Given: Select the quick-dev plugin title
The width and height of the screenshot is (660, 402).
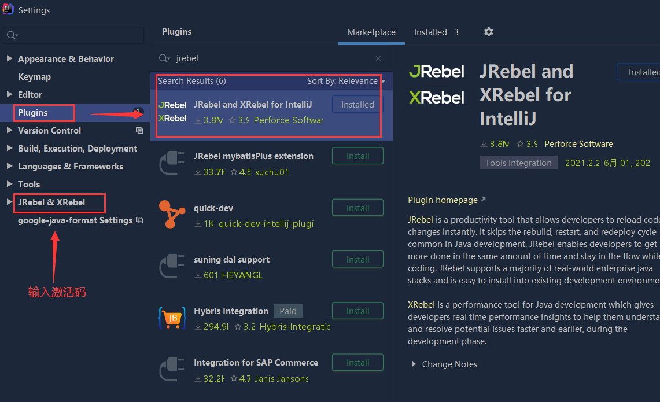Looking at the screenshot, I should [x=213, y=208].
